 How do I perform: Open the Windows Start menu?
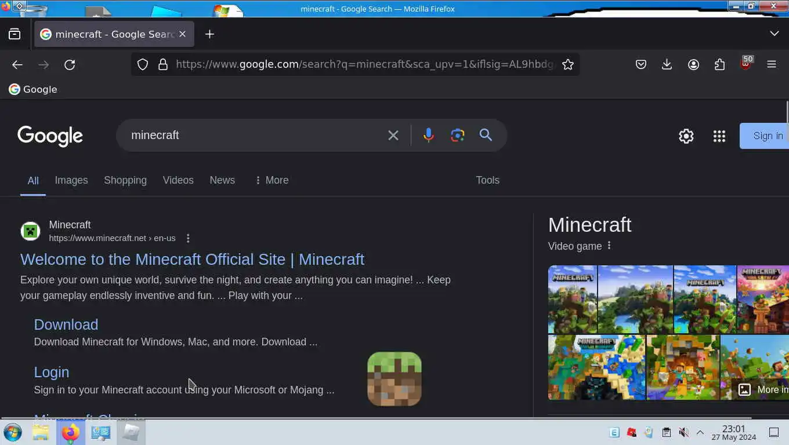[x=13, y=432]
